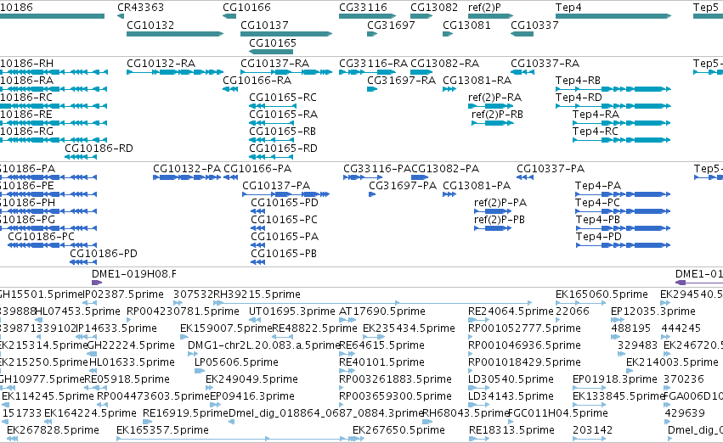Open the CG13082 gene label
723x443 pixels.
[x=434, y=8]
